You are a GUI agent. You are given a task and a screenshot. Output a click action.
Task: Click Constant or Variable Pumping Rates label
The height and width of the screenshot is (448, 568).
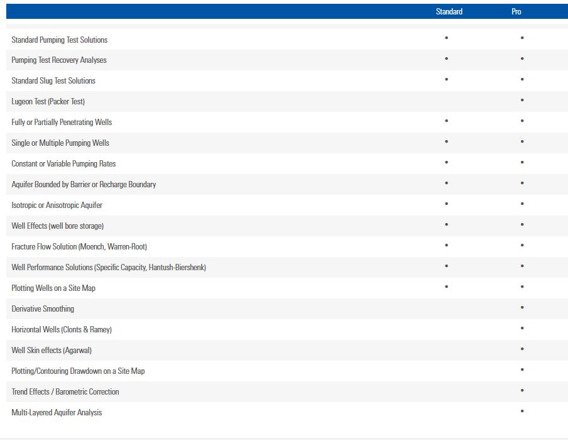[63, 163]
